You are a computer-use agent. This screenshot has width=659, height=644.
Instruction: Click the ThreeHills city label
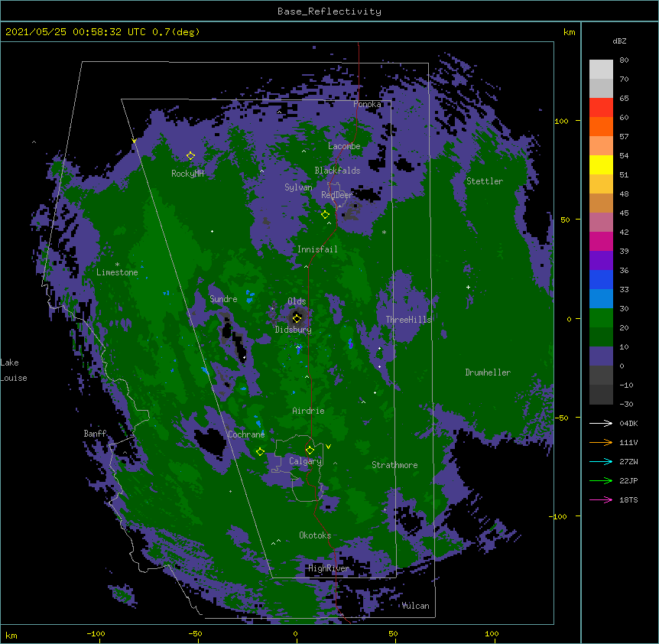click(x=408, y=320)
